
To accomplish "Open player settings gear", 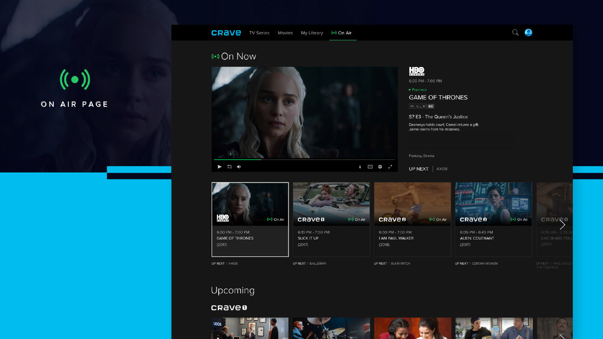I will point(380,167).
